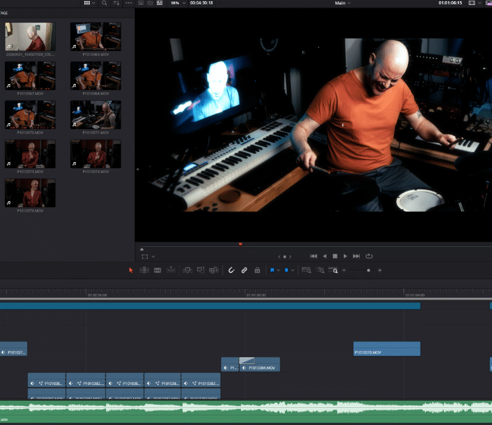
Task: Select the P1010373.MOV clip thumbnail
Action: point(30,154)
